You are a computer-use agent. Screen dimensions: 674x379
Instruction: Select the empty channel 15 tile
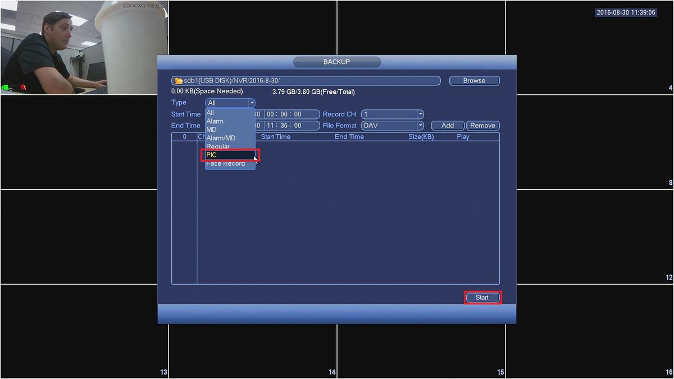421,331
